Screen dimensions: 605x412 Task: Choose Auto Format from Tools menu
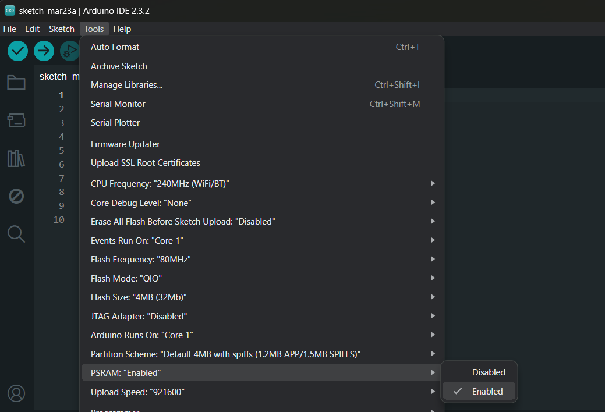click(261, 47)
